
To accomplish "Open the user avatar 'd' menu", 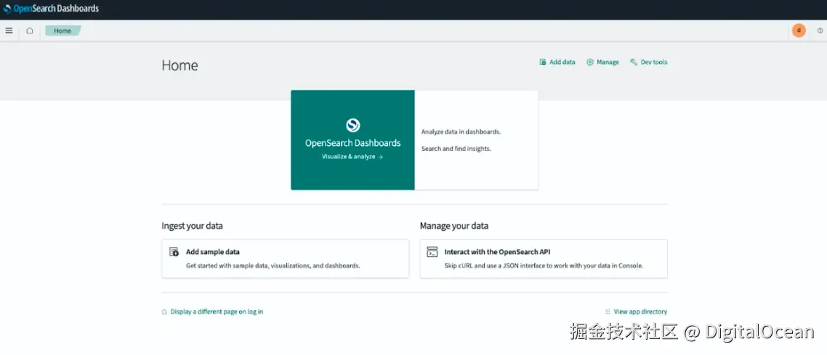I will [799, 30].
